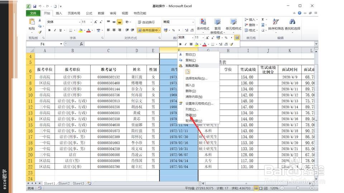Click the Cut scissors icon in ribbon
Screen dimensions: 344x193
tap(40, 20)
